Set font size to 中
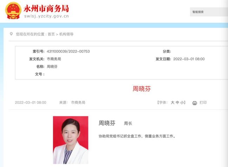Screen dimensions: 228x167 (177, 103)
